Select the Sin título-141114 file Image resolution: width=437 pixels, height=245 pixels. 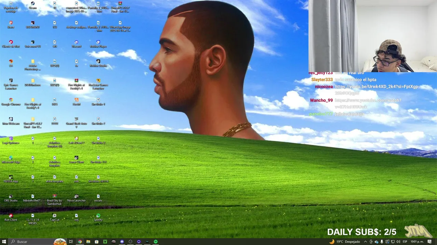pyautogui.click(x=98, y=179)
